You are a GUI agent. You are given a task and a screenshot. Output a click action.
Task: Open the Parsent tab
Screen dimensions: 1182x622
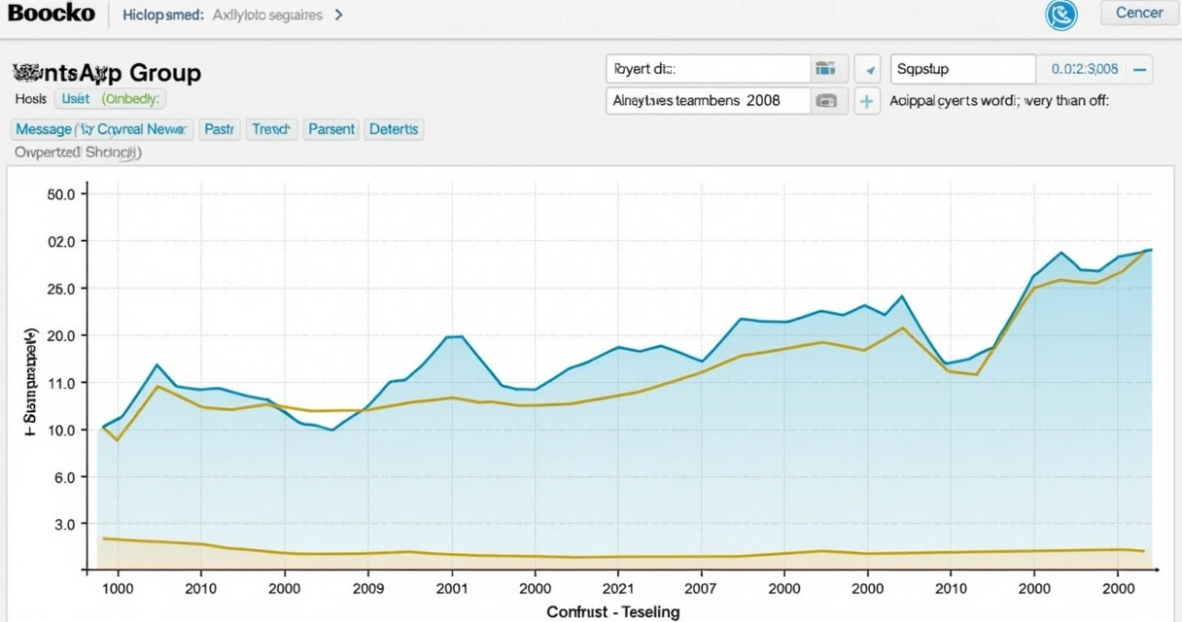coord(331,129)
